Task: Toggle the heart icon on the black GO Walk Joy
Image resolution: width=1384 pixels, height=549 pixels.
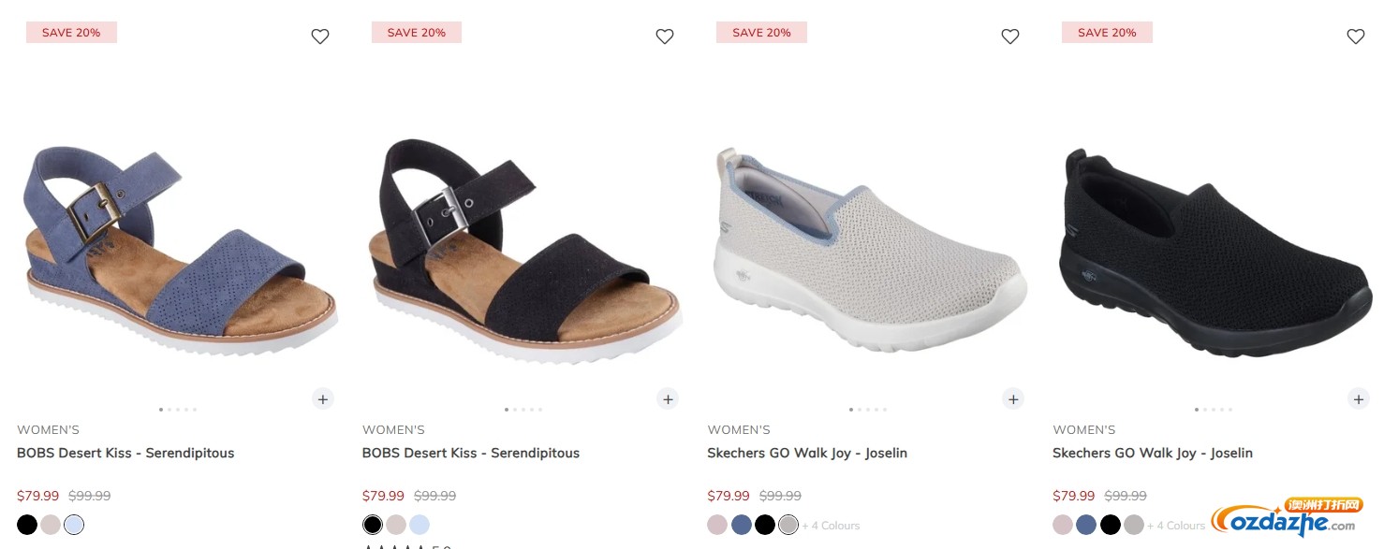Action: (x=1356, y=36)
